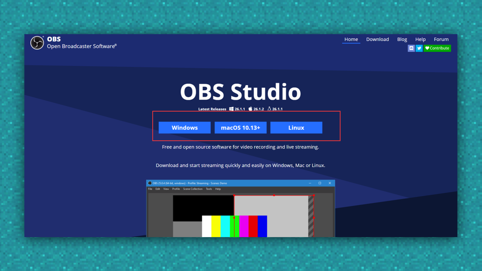Click OBS icon in screenshot title bar
The height and width of the screenshot is (271, 482).
pyautogui.click(x=150, y=183)
